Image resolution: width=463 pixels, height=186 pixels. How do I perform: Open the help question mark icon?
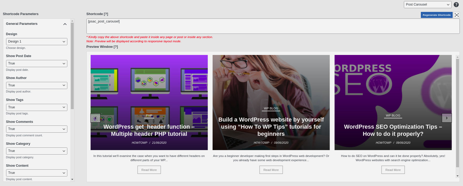(456, 4)
